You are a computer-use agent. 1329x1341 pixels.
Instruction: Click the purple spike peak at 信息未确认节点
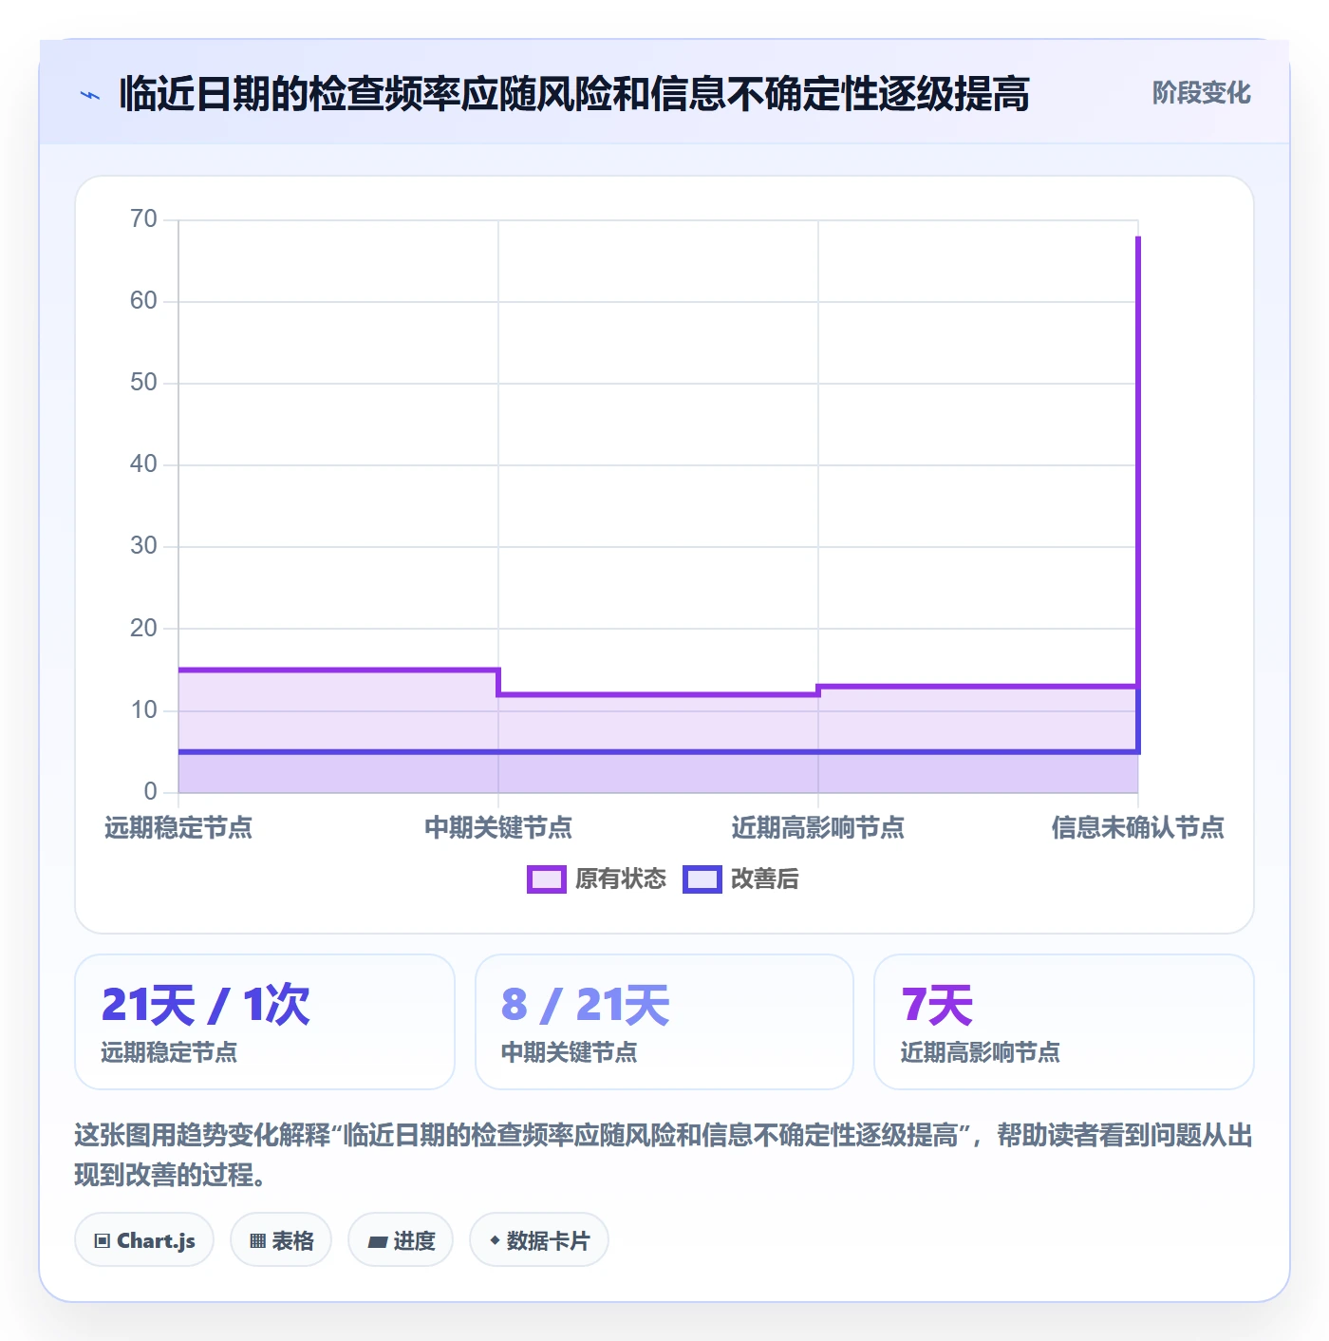tap(1138, 238)
